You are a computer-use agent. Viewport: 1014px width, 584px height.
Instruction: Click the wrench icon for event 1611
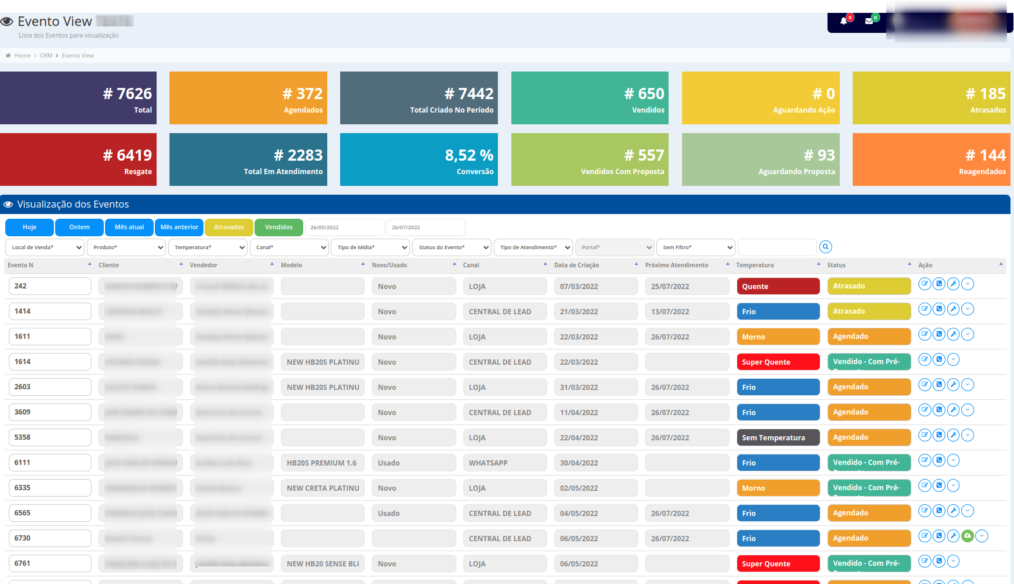coord(954,334)
